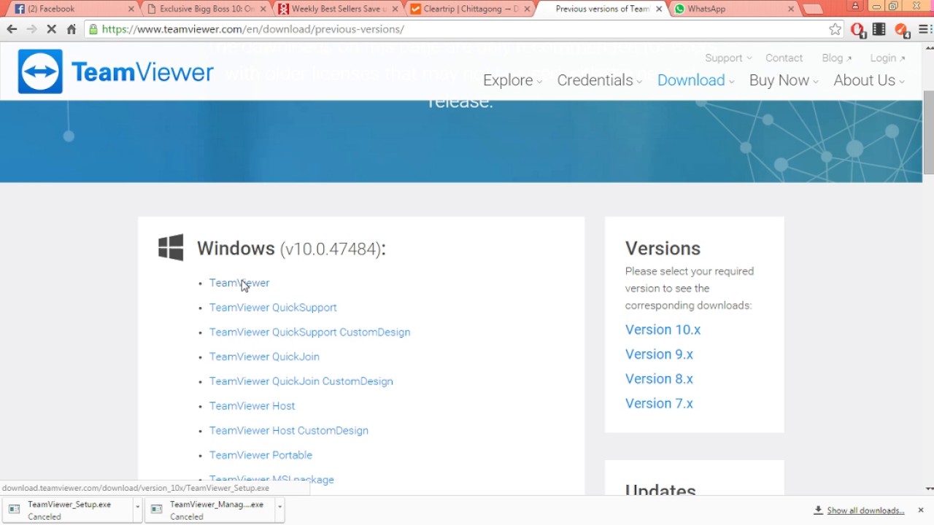Screen dimensions: 934x525
Task: Switch to the Exclusive Bigg Boss 10 tab
Action: [x=207, y=9]
